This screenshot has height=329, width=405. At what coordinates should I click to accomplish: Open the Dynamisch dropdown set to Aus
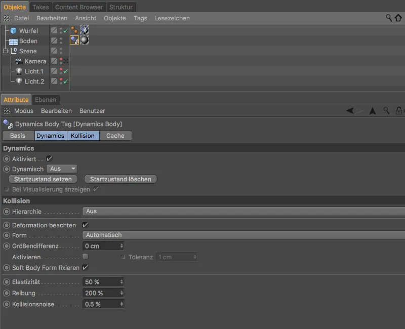coord(62,169)
